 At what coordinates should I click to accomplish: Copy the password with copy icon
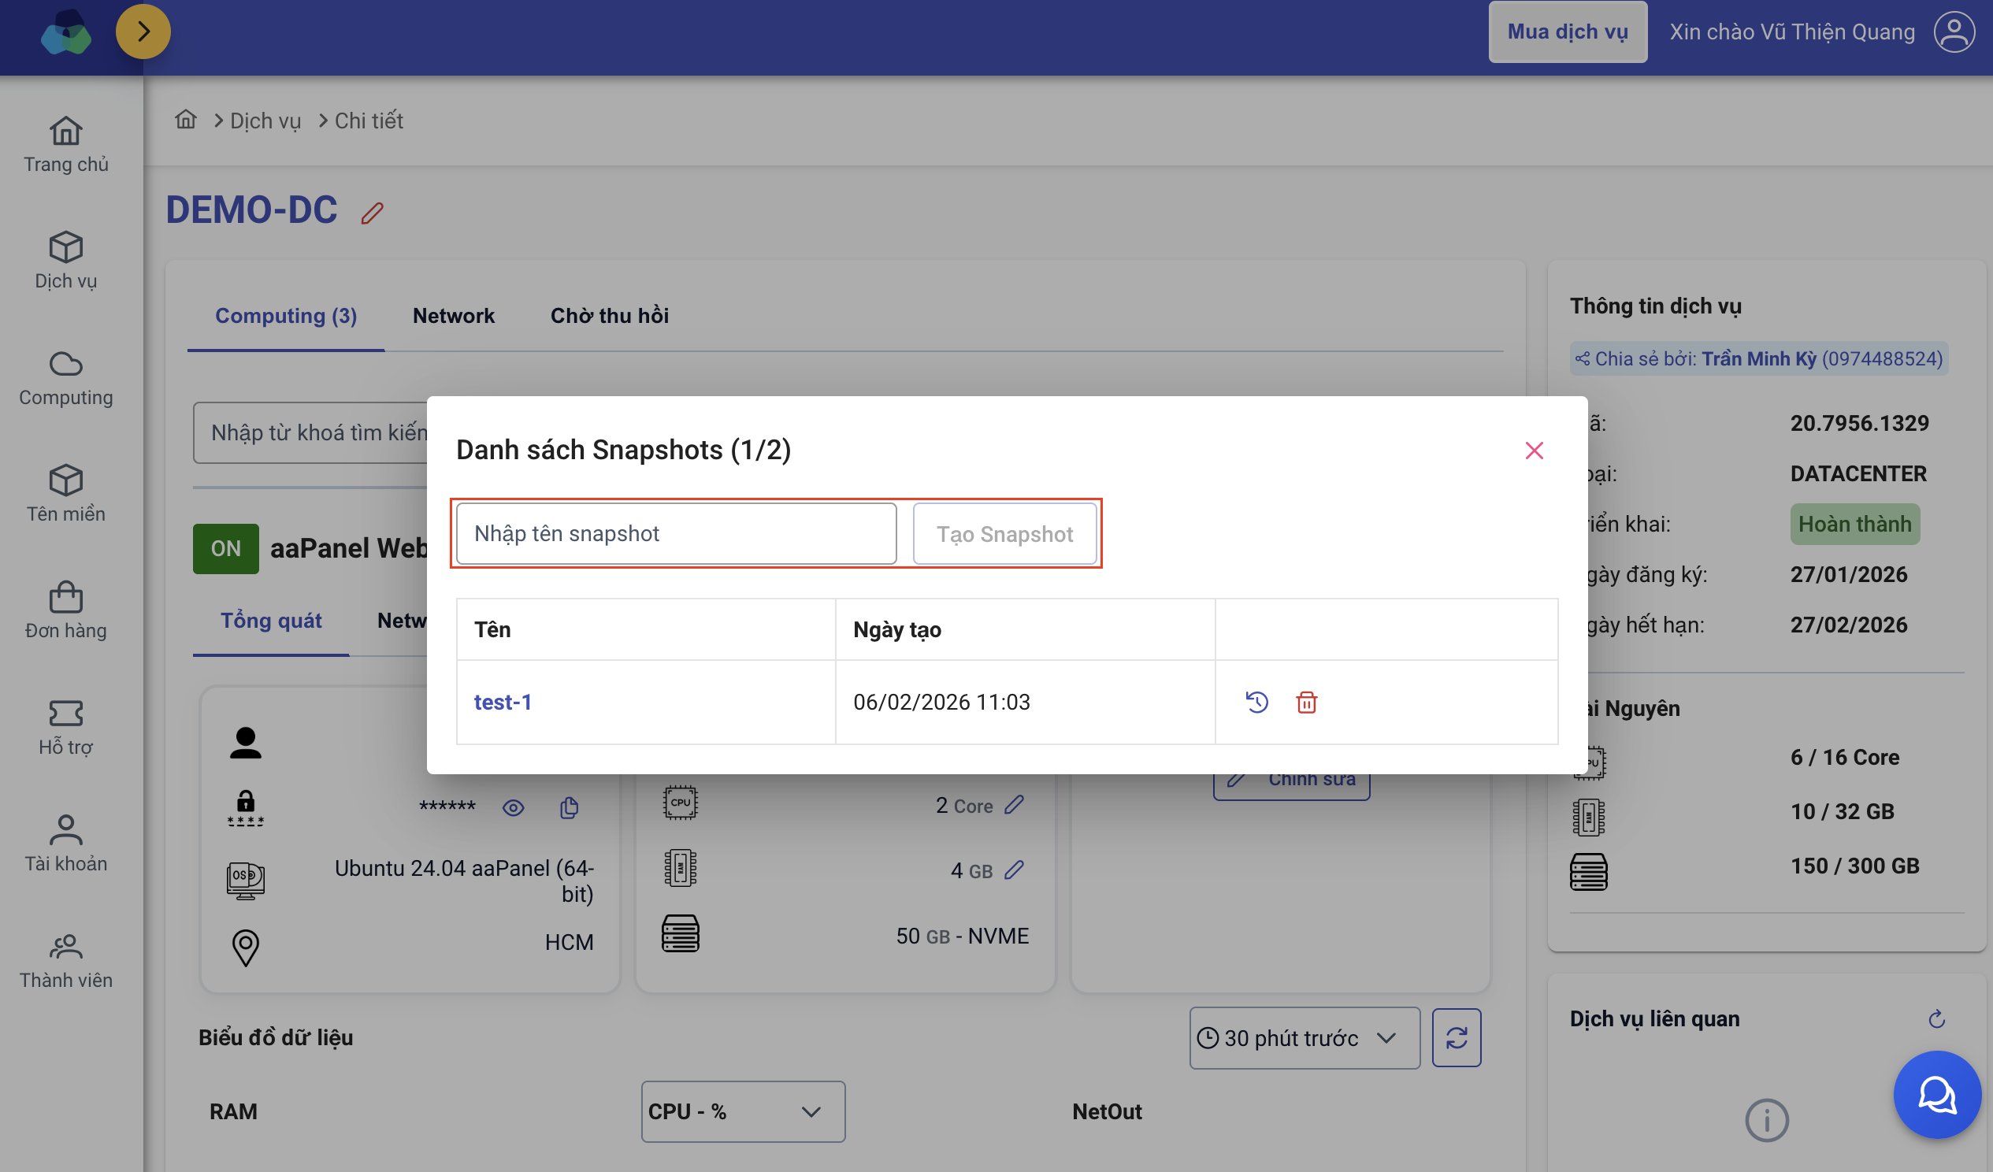click(569, 807)
